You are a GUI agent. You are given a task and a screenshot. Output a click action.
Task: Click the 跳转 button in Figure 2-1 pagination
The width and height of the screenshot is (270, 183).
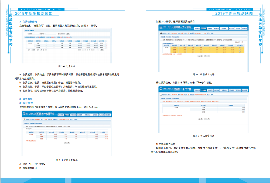coord(102,50)
